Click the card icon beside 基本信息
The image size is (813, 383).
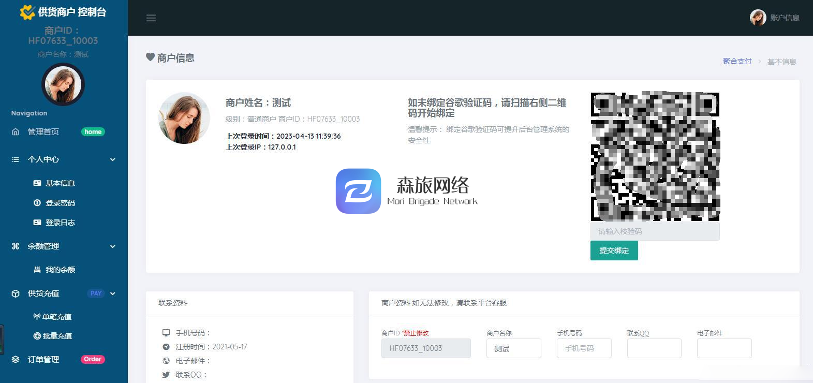click(x=37, y=183)
